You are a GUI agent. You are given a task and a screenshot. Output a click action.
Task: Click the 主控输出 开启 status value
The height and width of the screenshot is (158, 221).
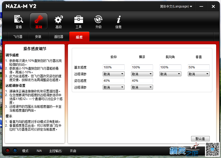click(73, 151)
